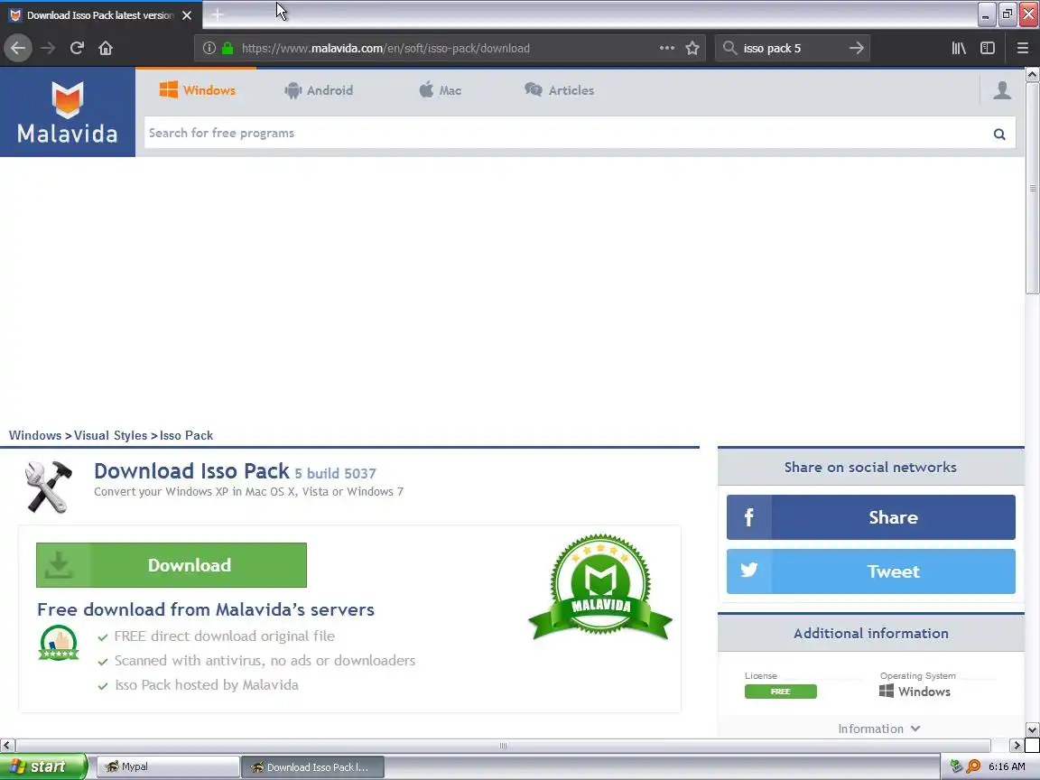This screenshot has width=1040, height=780.
Task: Open a new tab with plus button
Action: pyautogui.click(x=218, y=14)
